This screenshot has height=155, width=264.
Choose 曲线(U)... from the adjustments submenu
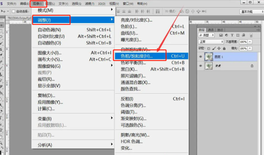click(x=151, y=33)
